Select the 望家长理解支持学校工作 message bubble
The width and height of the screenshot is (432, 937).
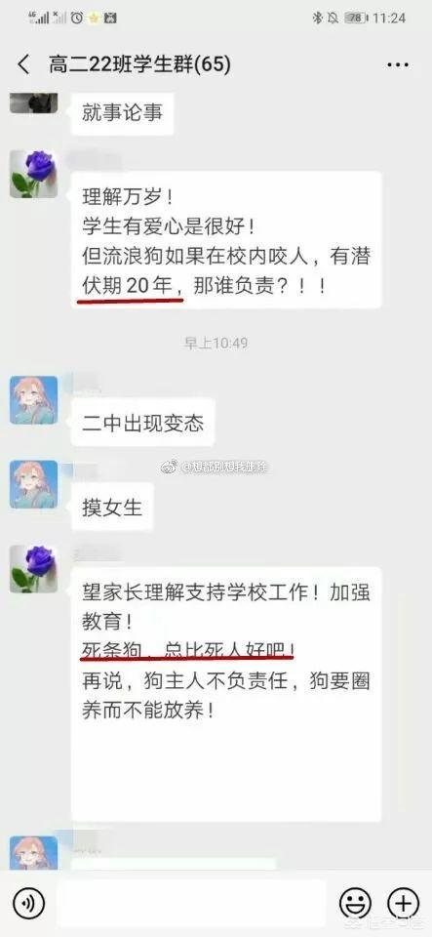coord(226,694)
